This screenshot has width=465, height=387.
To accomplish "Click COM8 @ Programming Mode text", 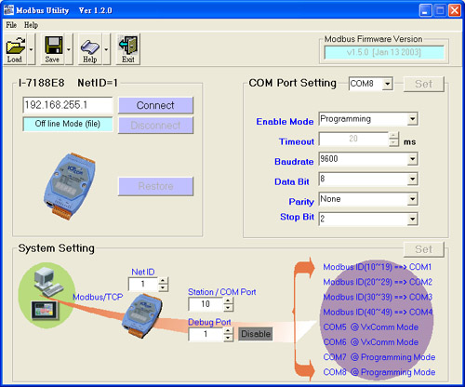I will point(379,372).
